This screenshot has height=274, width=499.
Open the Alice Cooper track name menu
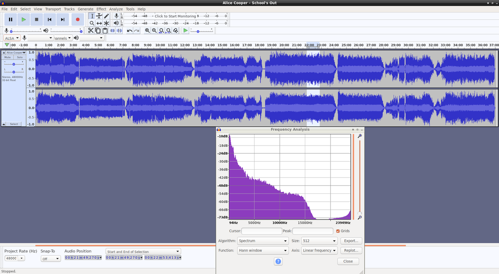[x=16, y=53]
